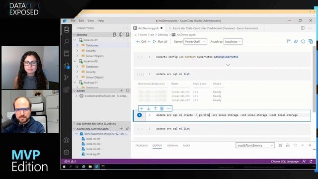Select local-mi-03 under Arc controller
318x179 pixels.
[x=93, y=149]
